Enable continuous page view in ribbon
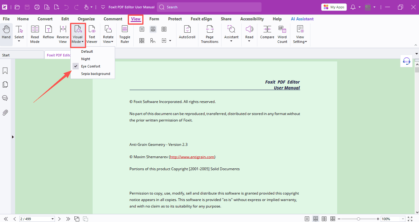The width and height of the screenshot is (419, 222). (153, 29)
